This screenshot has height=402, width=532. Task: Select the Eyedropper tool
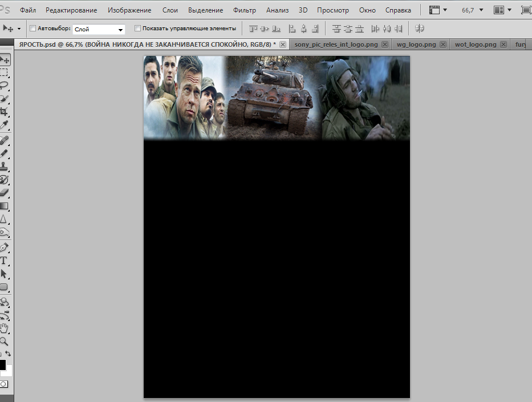click(x=4, y=125)
